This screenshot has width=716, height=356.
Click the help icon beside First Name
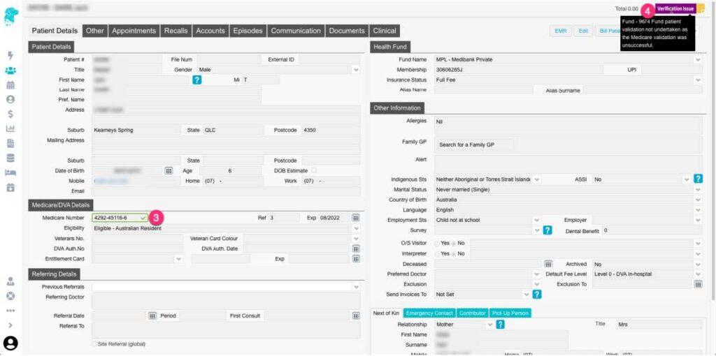tap(196, 80)
